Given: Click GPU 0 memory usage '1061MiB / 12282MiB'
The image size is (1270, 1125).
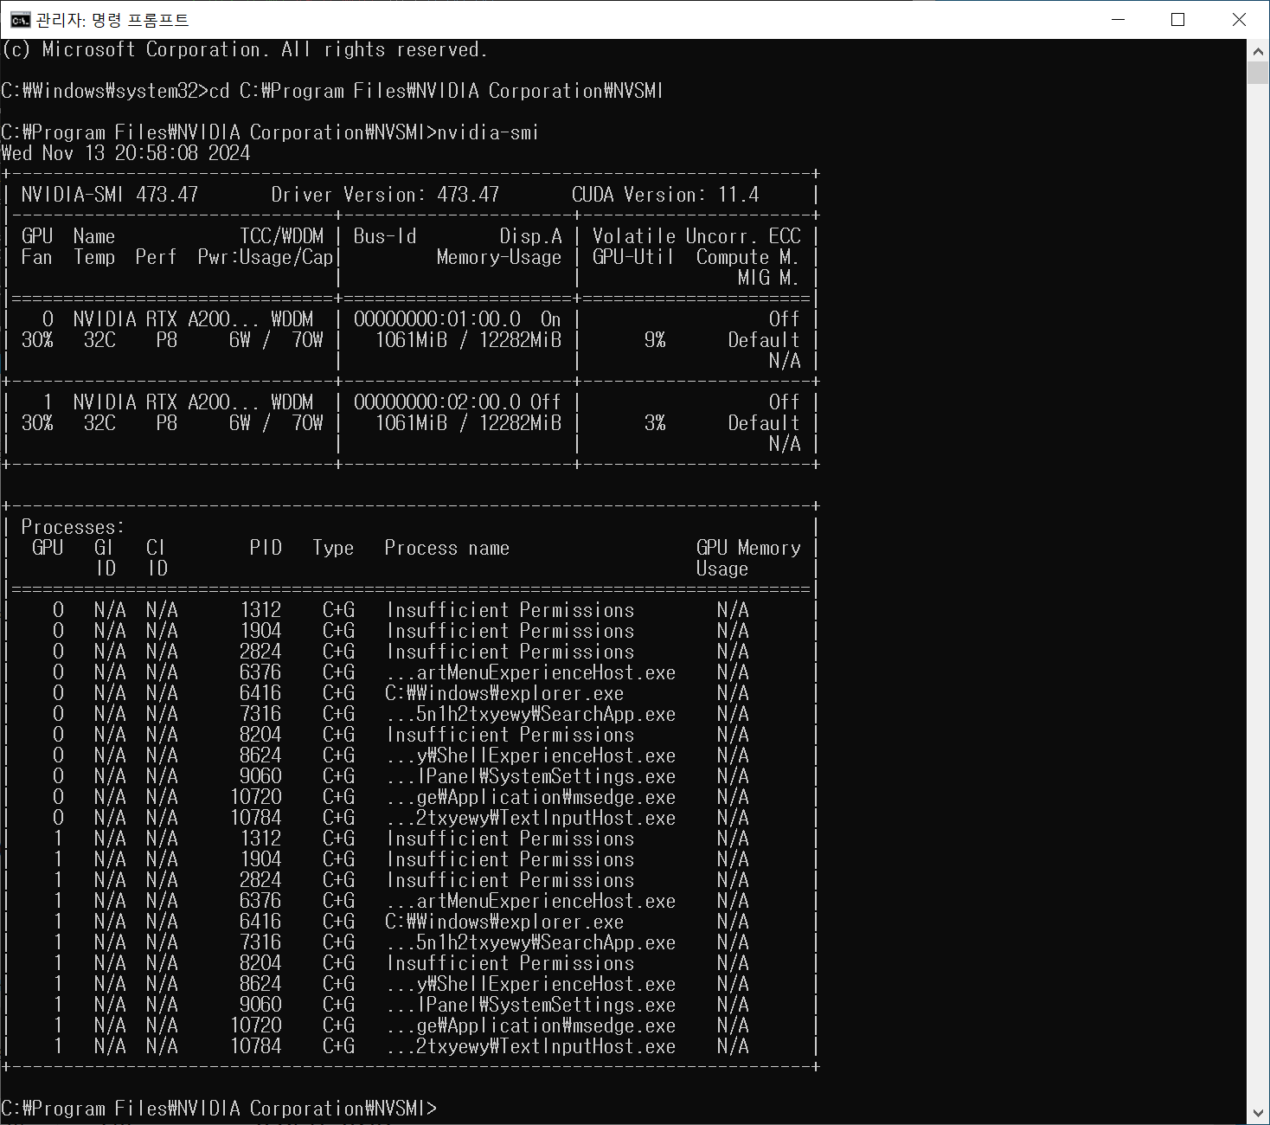Looking at the screenshot, I should 468,340.
